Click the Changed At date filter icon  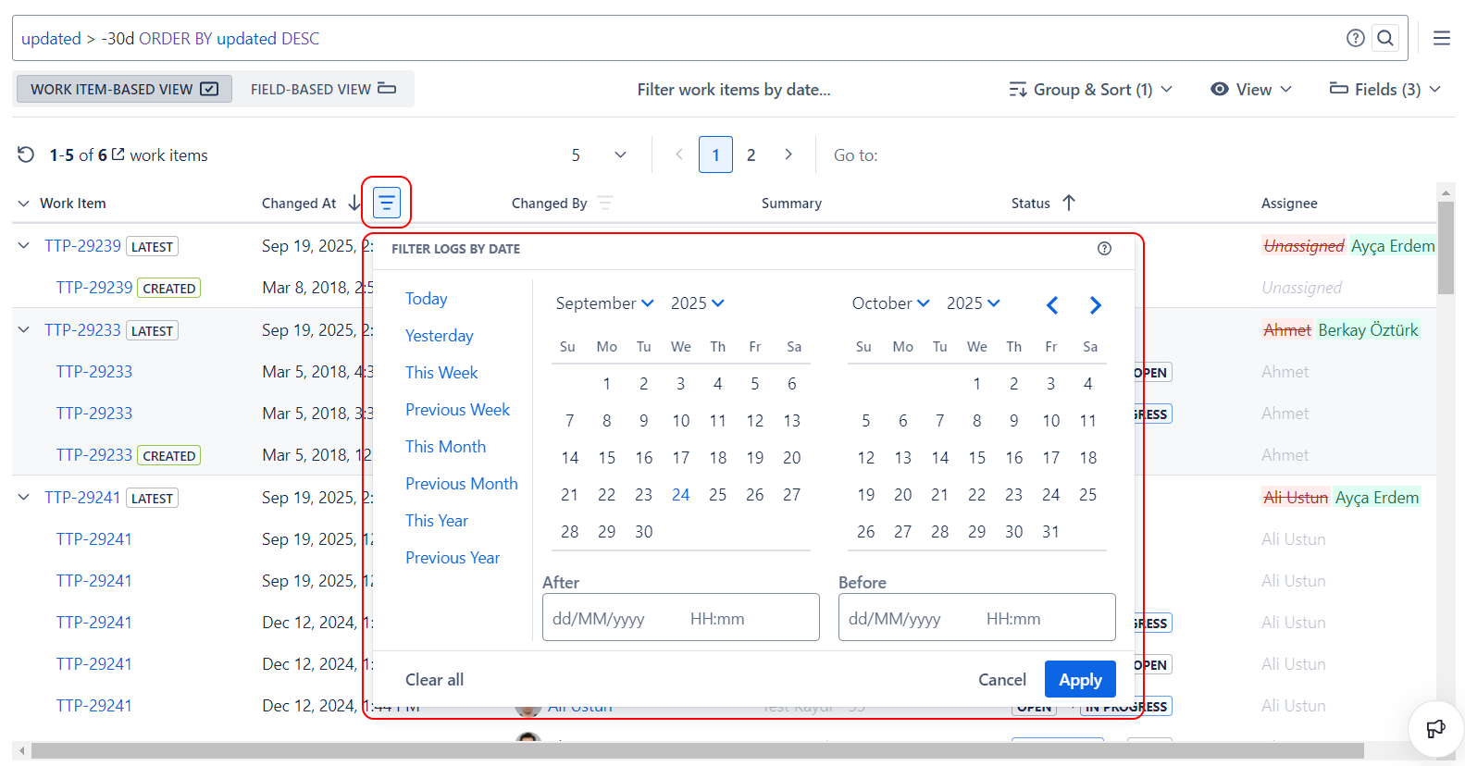click(386, 203)
